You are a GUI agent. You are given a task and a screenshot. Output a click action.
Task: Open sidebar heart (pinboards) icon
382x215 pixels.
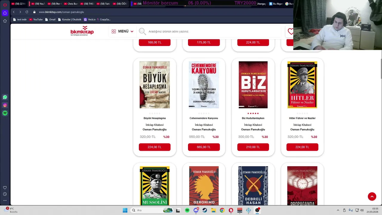coord(5,188)
